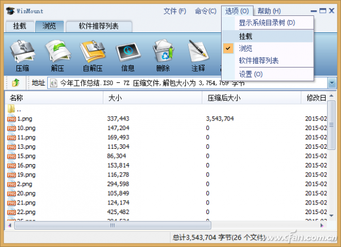
Task: Click the 删除 (delete) recycle icon
Action: coord(163,51)
